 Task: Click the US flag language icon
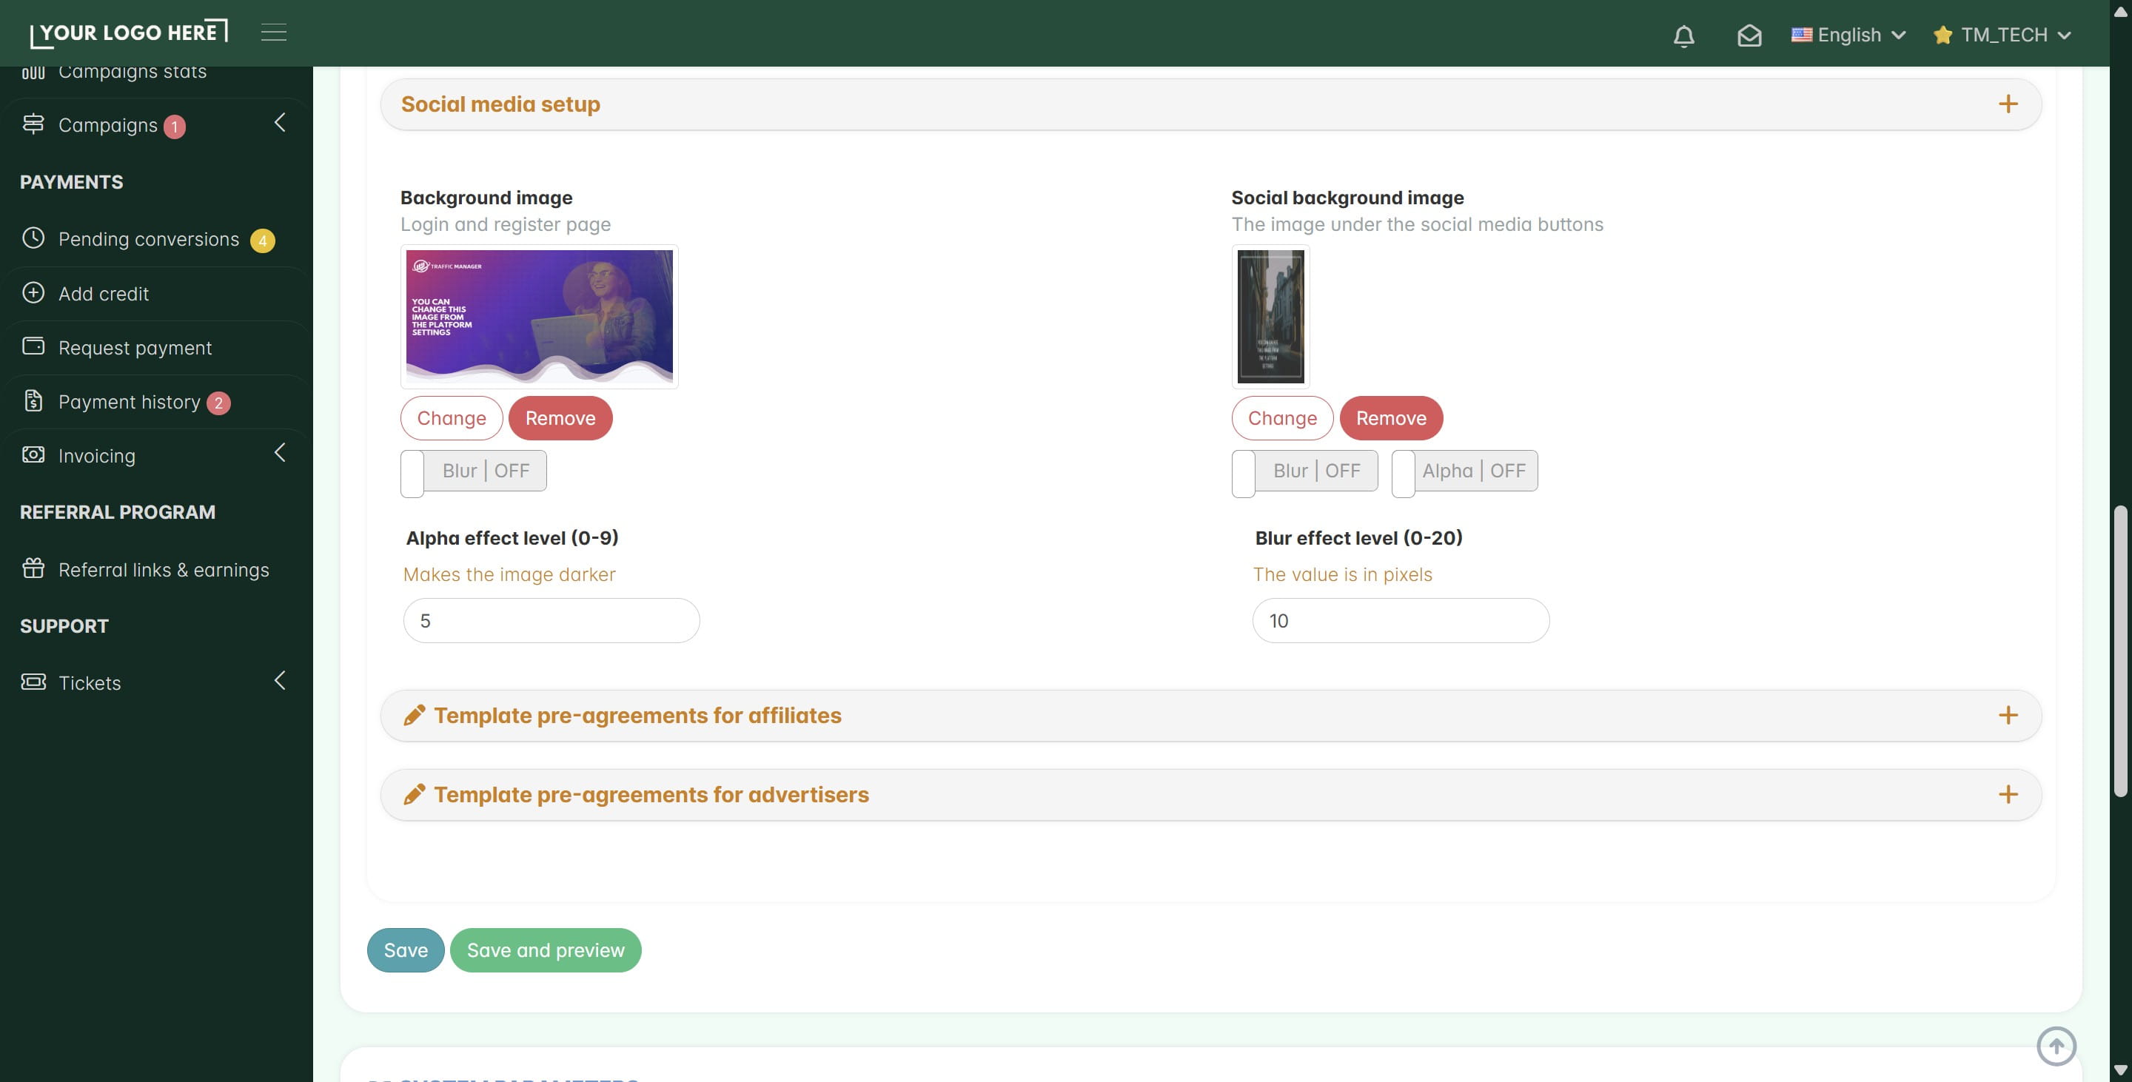1801,35
